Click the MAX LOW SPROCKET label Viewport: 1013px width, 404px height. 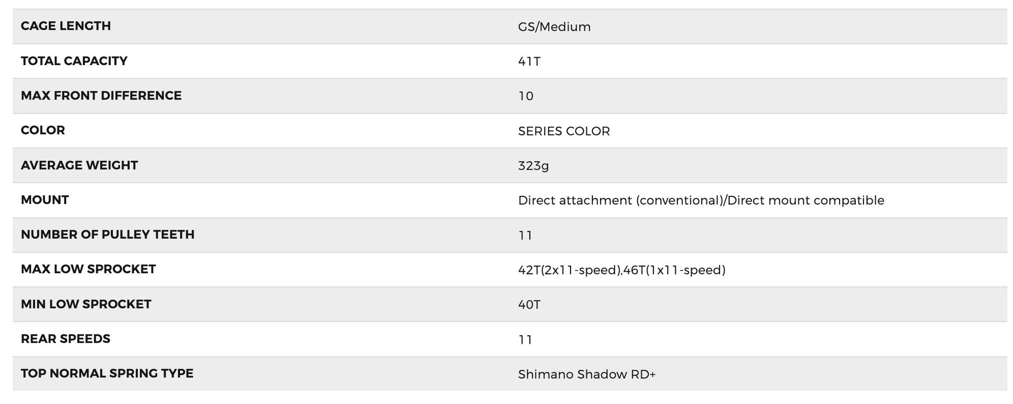pyautogui.click(x=88, y=269)
